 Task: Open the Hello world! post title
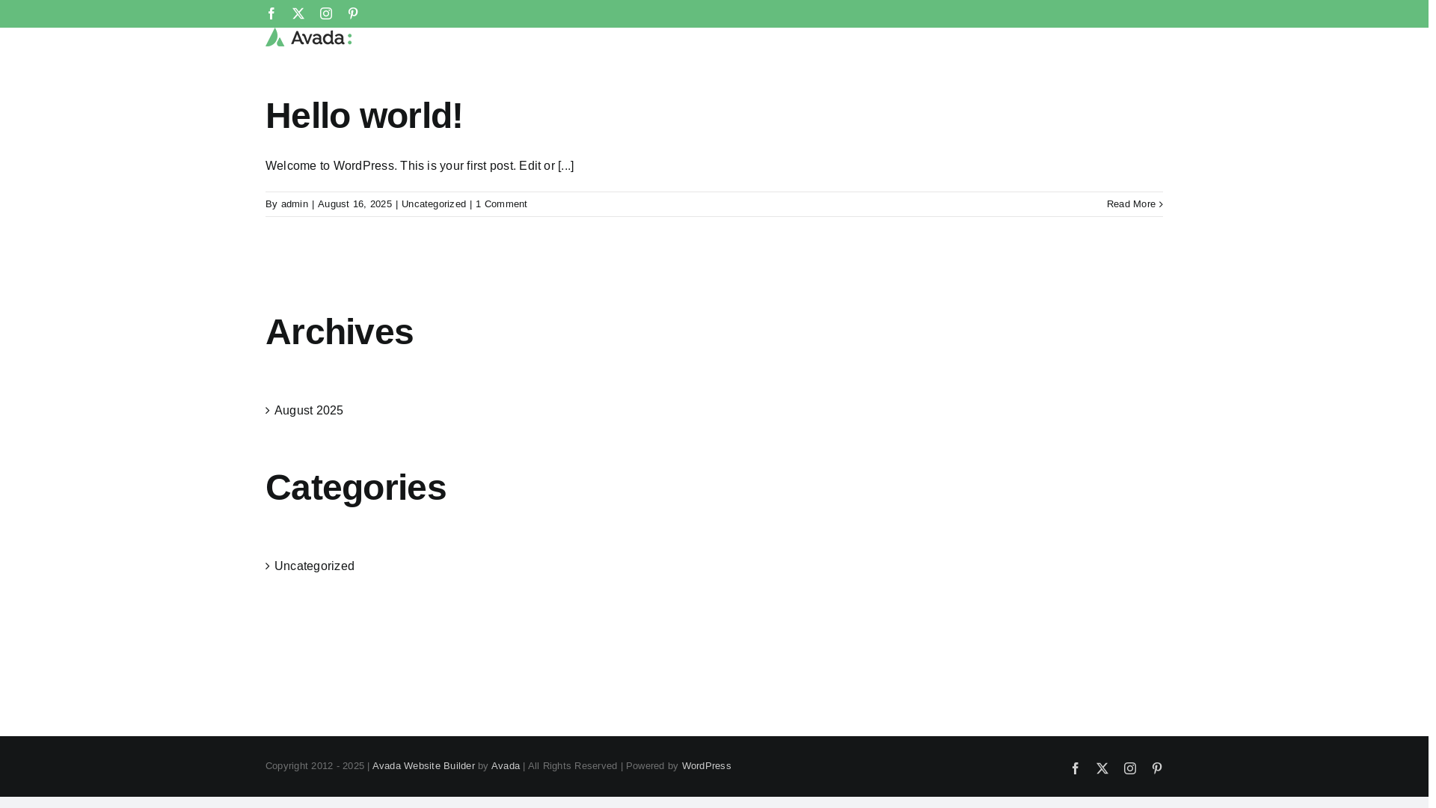(x=364, y=116)
